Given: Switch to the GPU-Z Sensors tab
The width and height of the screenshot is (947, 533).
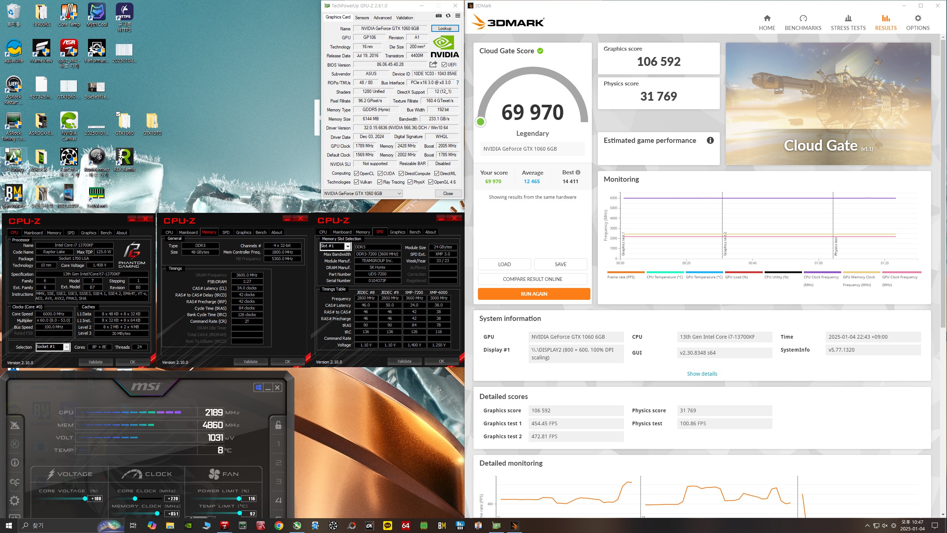Looking at the screenshot, I should pyautogui.click(x=362, y=17).
